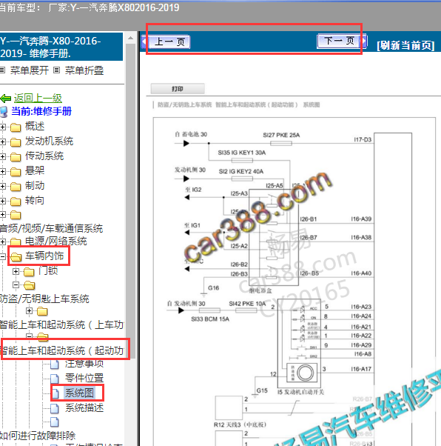441x446 pixels.
Task: Expand the 制动 tree node
Action: 2,186
